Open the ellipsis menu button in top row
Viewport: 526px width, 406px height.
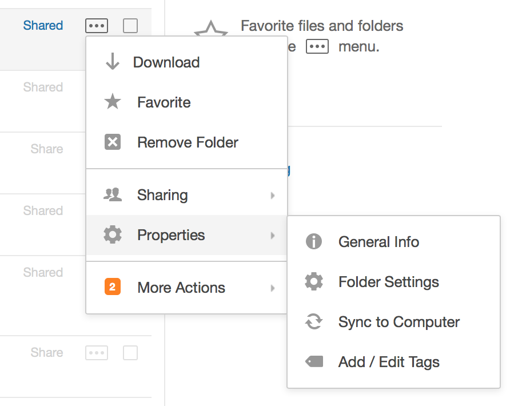pyautogui.click(x=97, y=26)
